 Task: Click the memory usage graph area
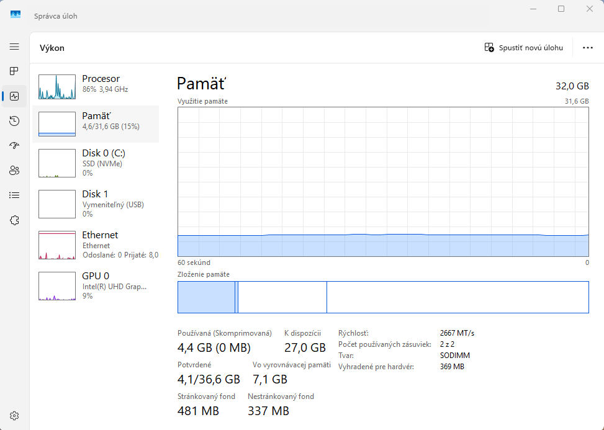(x=383, y=181)
